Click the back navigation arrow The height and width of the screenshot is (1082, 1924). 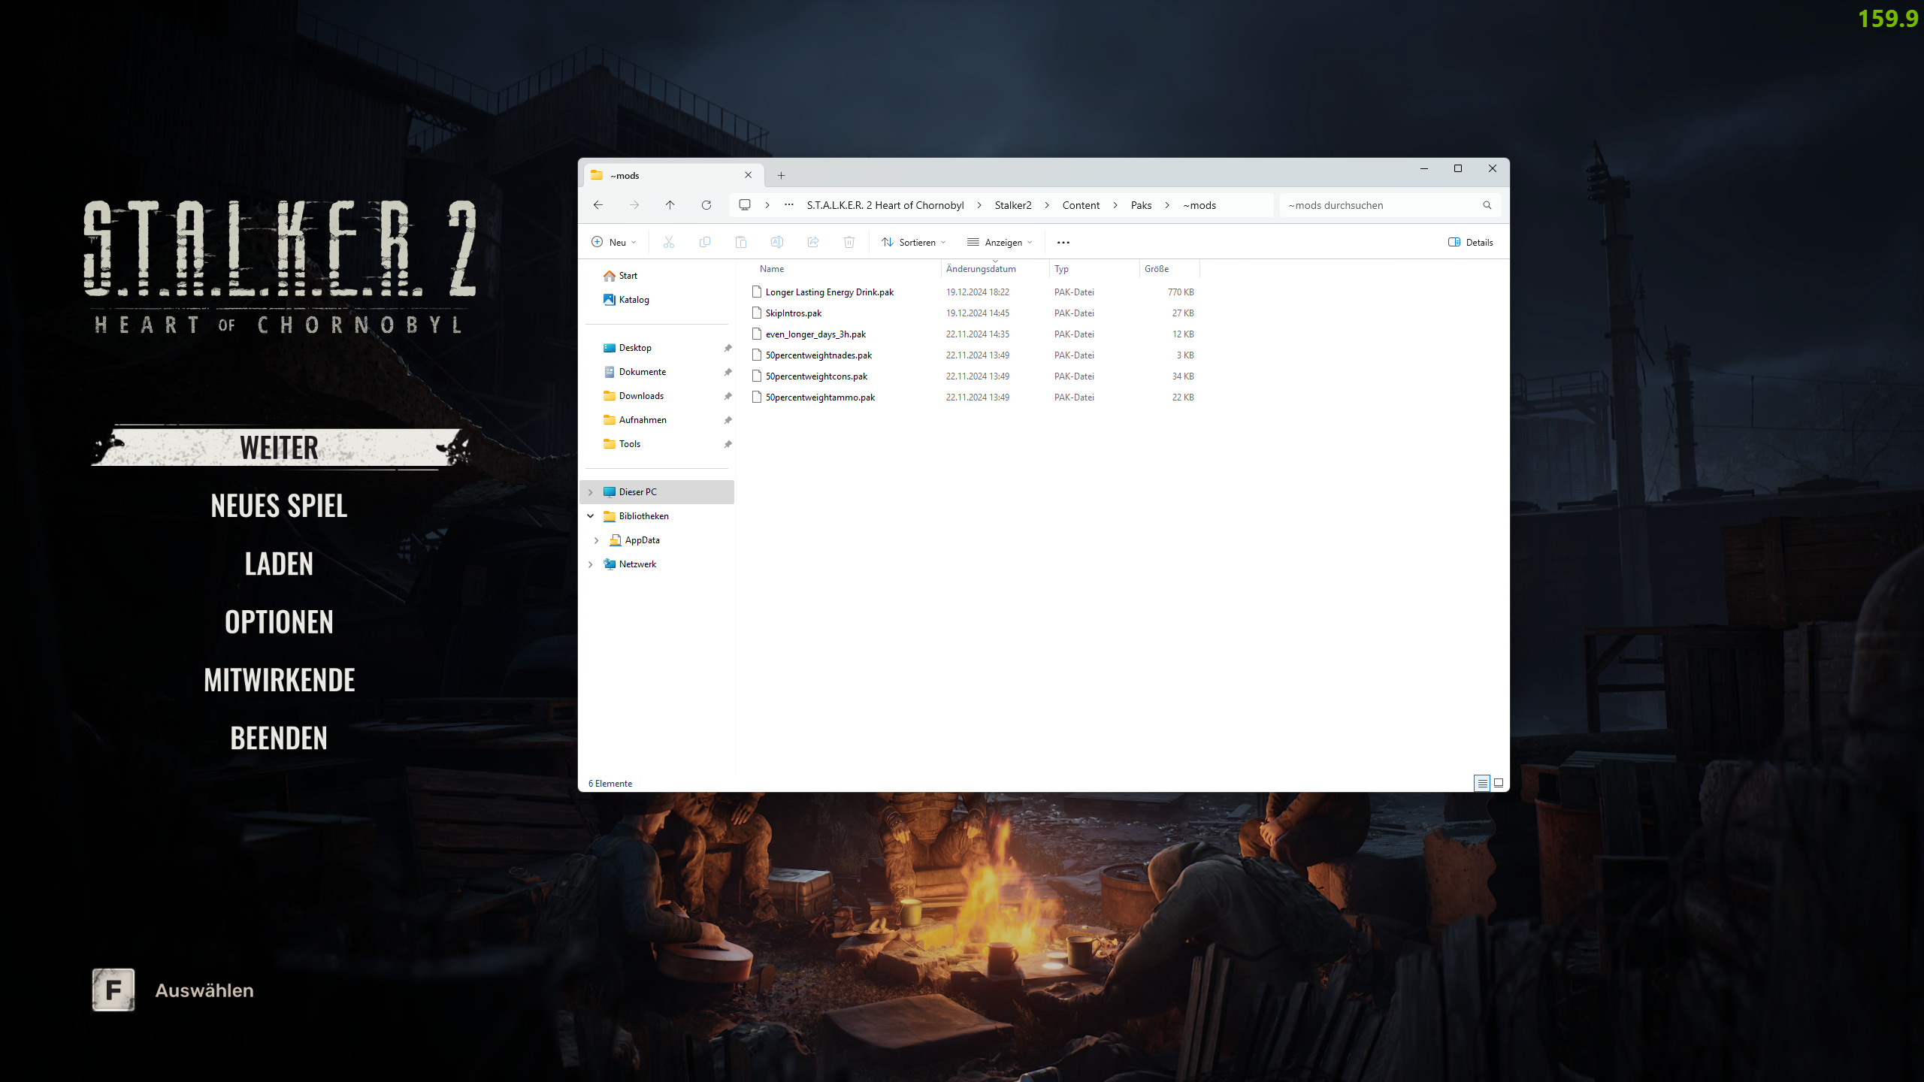tap(598, 205)
